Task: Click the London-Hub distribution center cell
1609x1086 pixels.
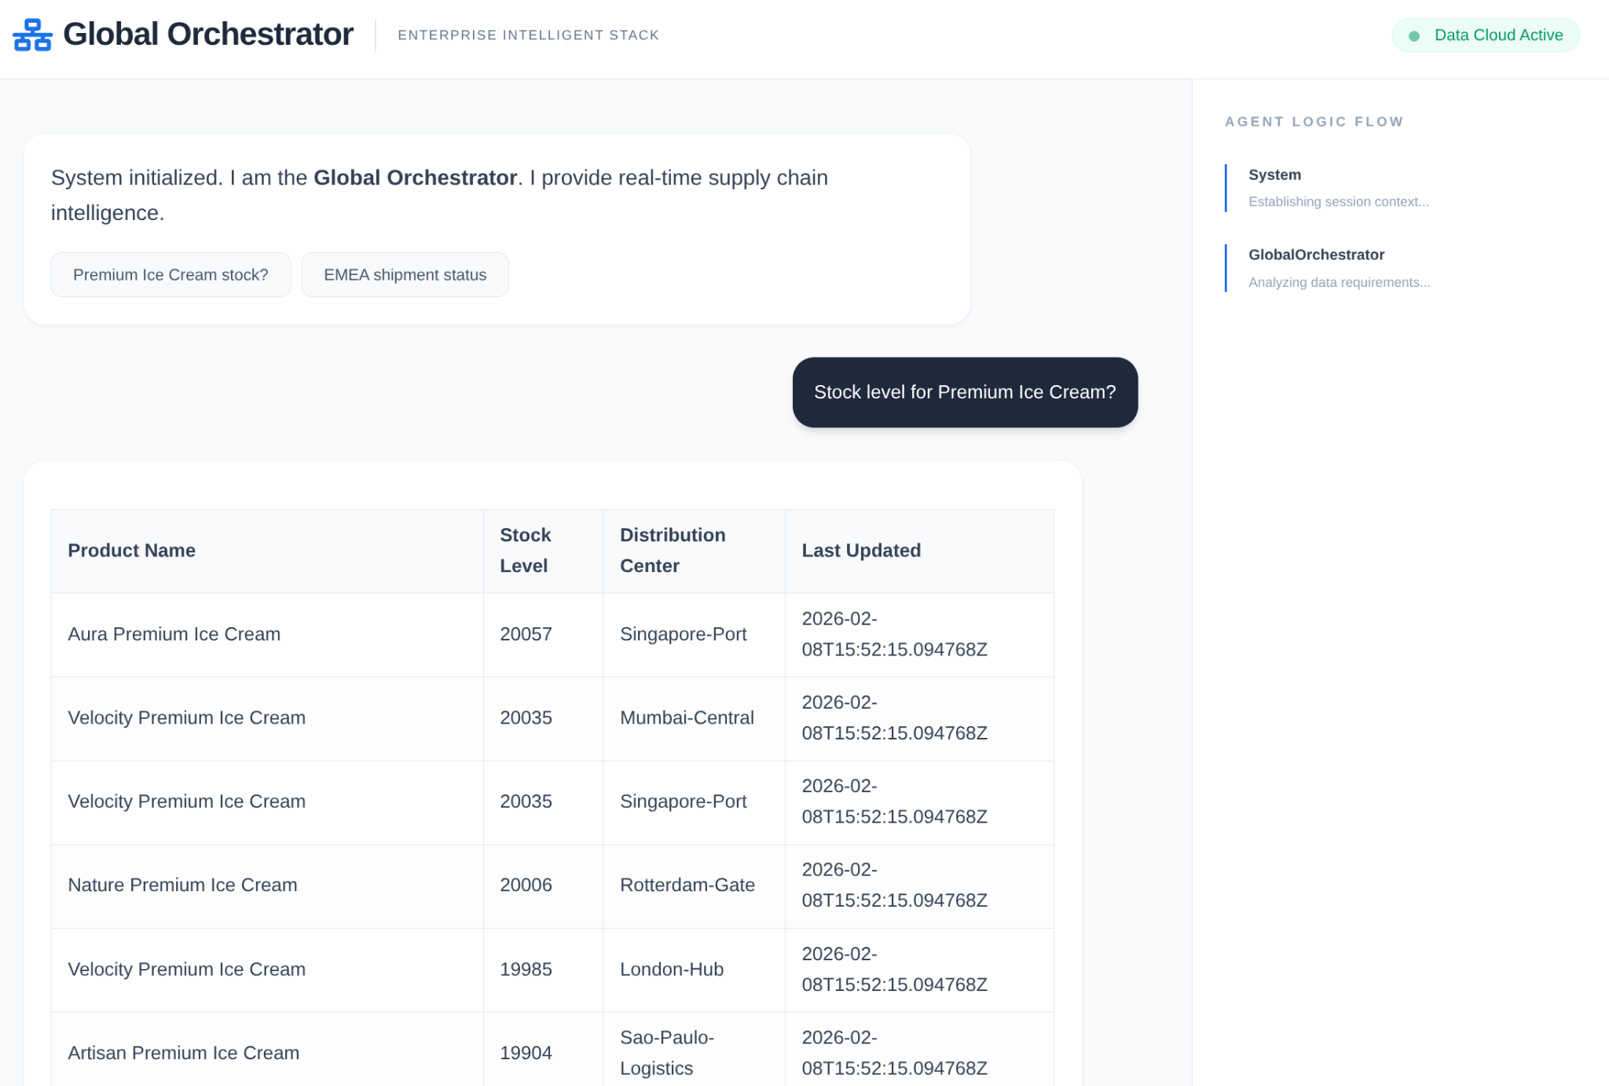Action: [x=671, y=970]
